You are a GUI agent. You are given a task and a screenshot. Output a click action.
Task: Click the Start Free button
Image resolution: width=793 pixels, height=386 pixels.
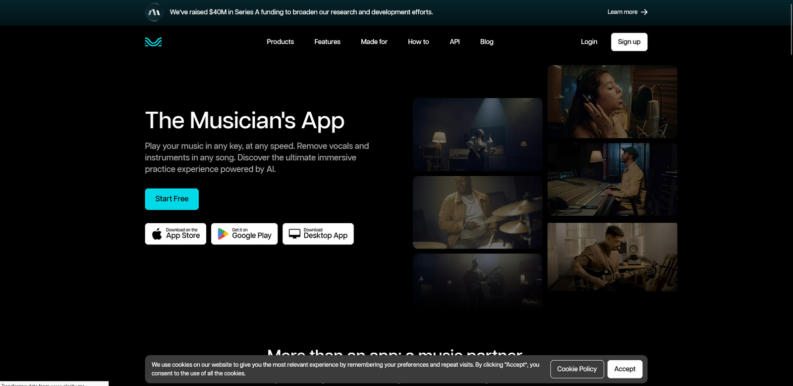point(172,199)
